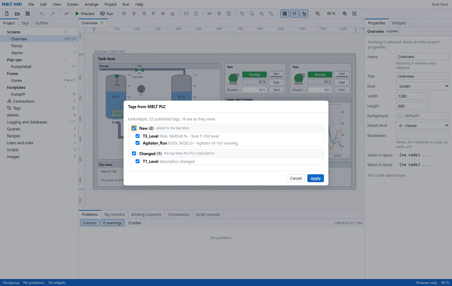Close the Overview editor tab
452x286 pixels.
click(102, 23)
